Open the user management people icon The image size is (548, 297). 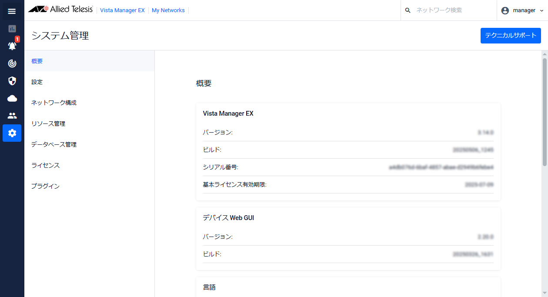coord(12,116)
